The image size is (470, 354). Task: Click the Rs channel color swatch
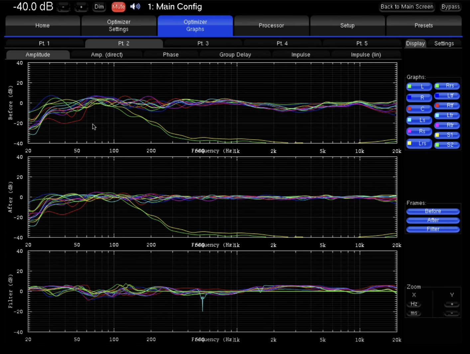click(x=410, y=131)
